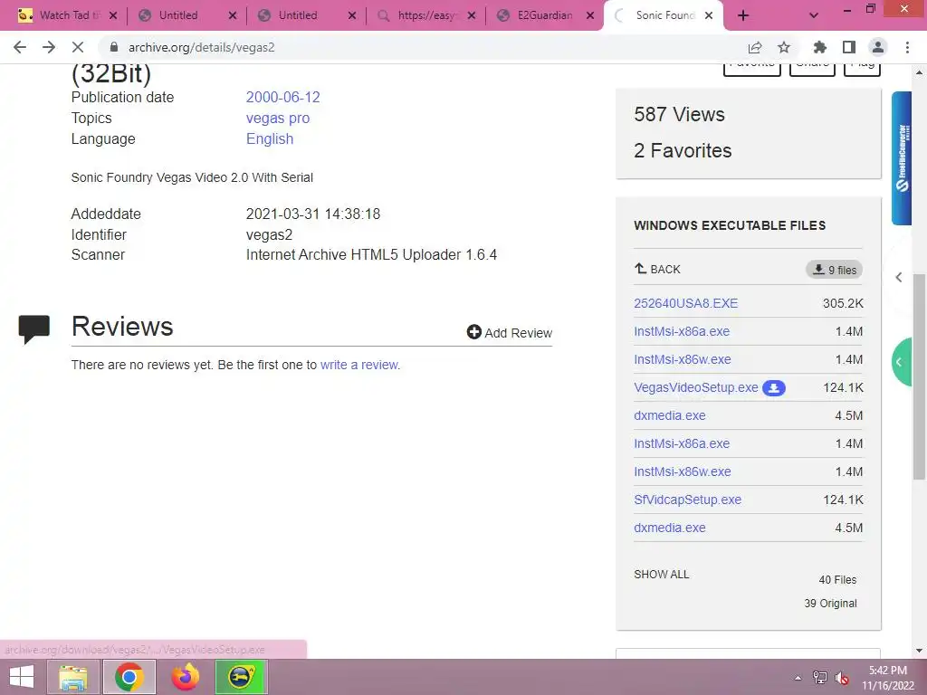
Task: Download 252640USA8.EXE file
Action: click(685, 303)
